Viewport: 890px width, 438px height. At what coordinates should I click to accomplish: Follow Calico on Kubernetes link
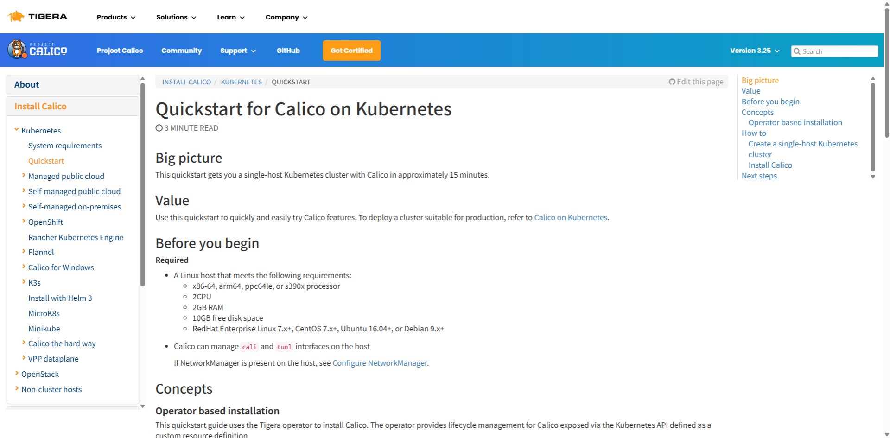pyautogui.click(x=571, y=217)
